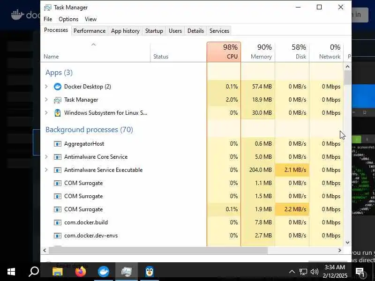Click the vertical scrollbar down arrow
375x281 pixels.
(x=348, y=243)
